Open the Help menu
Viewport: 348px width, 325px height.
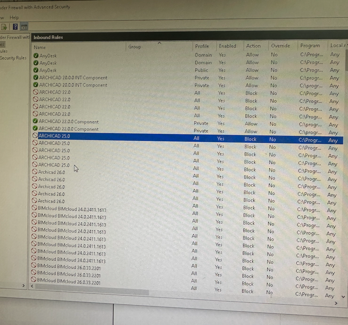tap(14, 17)
